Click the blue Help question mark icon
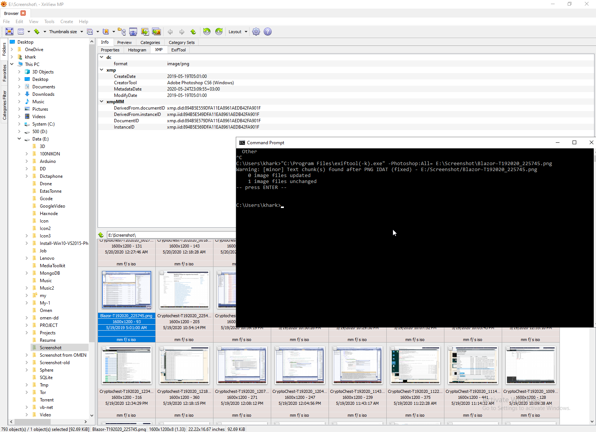596x432 pixels. (267, 32)
